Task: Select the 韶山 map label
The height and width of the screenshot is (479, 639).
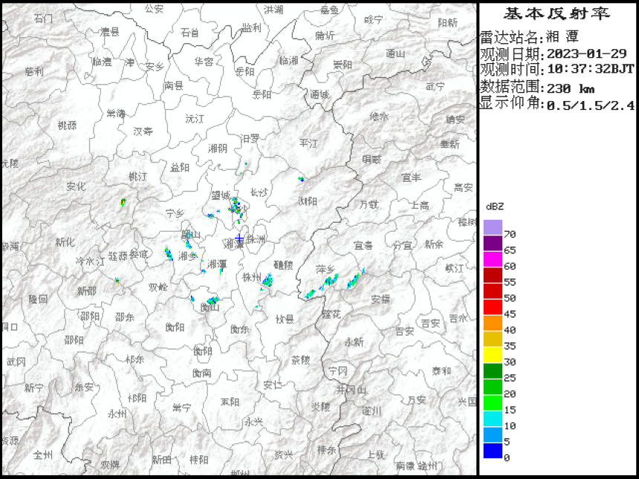Action: (191, 235)
